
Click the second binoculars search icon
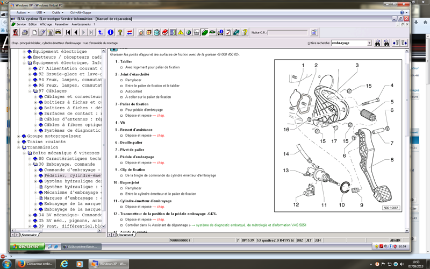coord(386,43)
